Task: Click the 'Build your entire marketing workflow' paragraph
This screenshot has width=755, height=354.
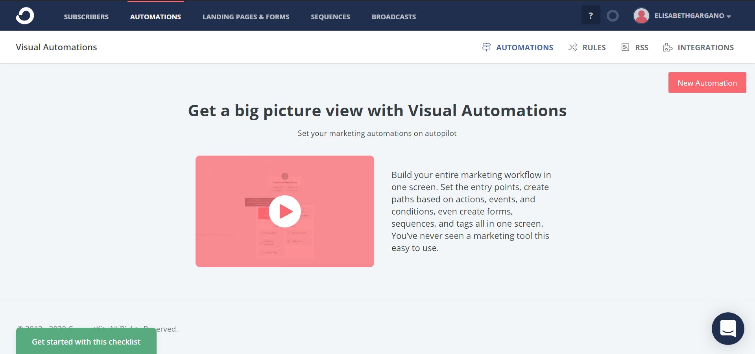Action: [471, 211]
